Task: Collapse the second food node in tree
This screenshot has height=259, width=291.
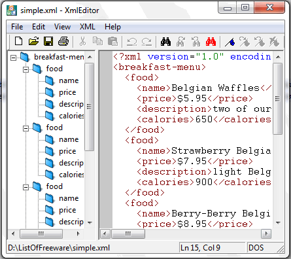Action: [x=26, y=128]
